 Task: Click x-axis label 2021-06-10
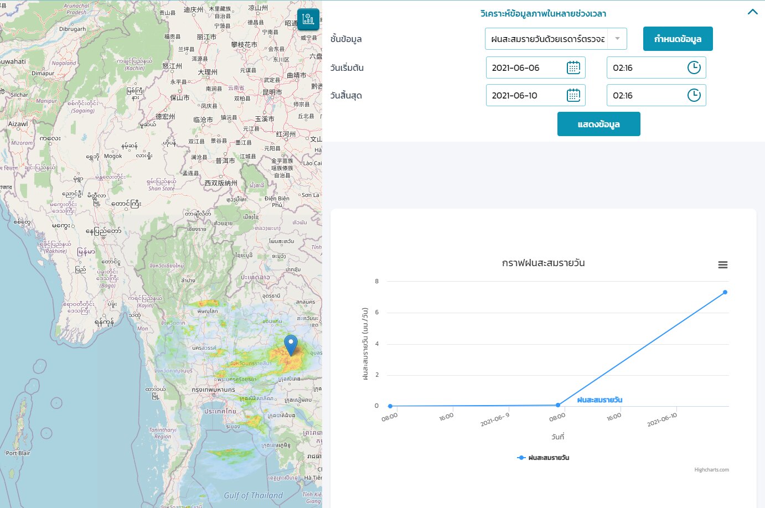pos(662,419)
